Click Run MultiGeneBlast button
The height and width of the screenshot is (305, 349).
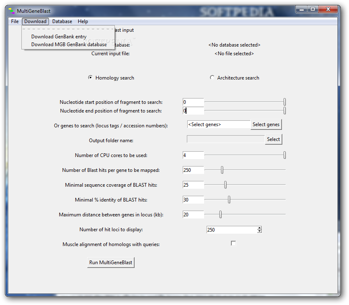pos(111,263)
